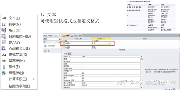This screenshot has width=180, height=90.
Task: Click the checkmark icon for 是/否(Y)
Action: (4, 42)
